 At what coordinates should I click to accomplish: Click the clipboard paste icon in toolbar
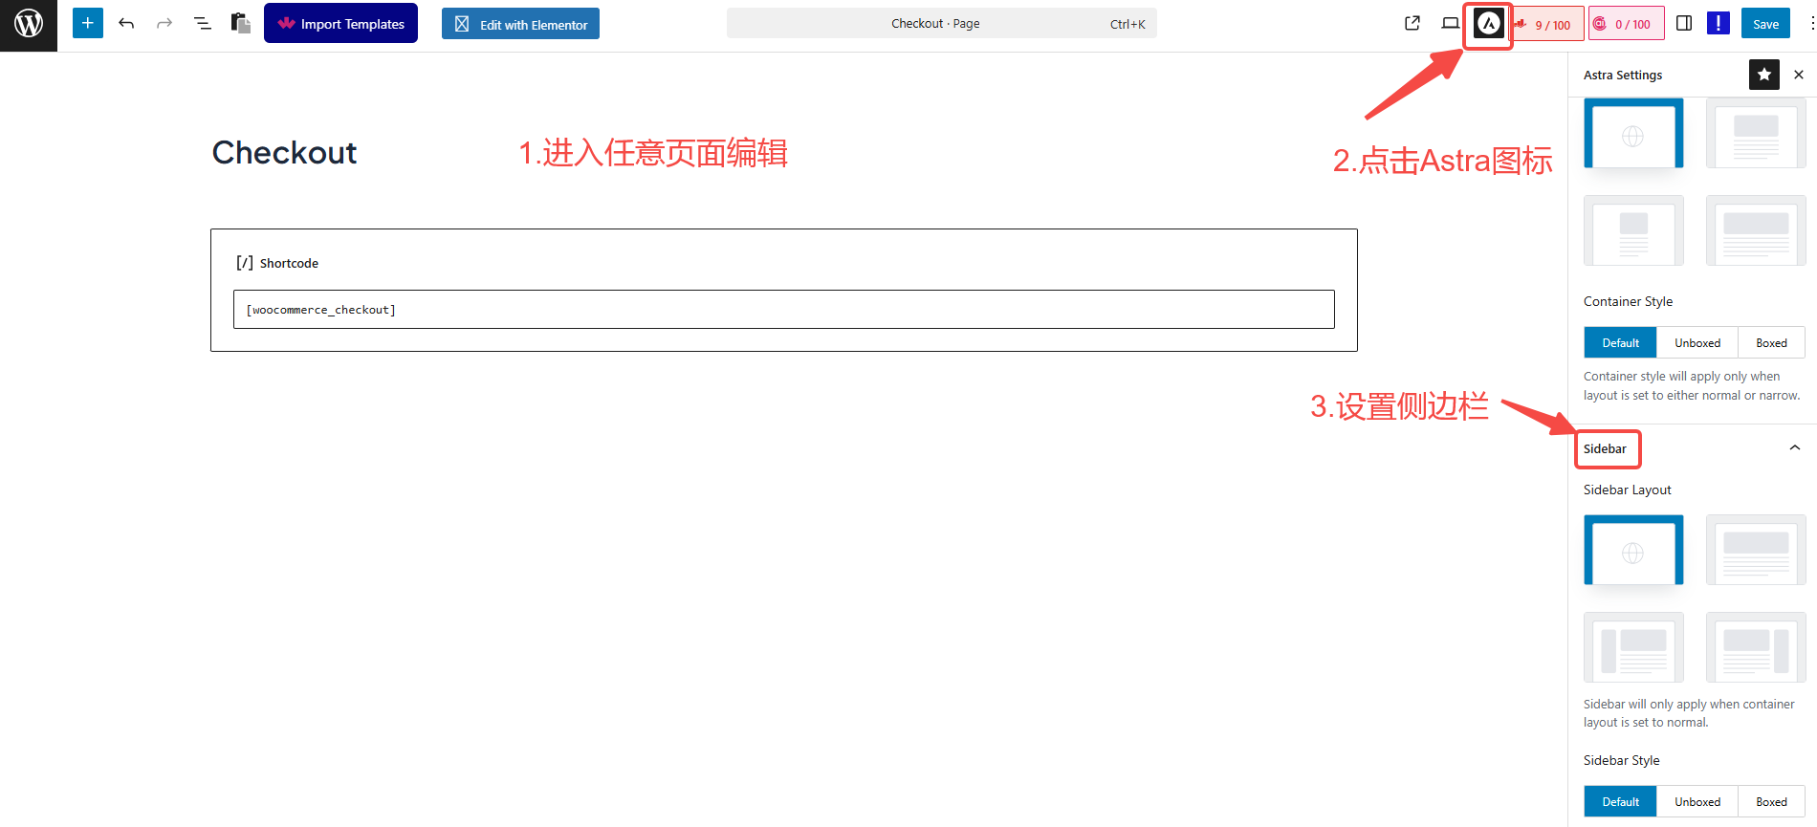241,24
